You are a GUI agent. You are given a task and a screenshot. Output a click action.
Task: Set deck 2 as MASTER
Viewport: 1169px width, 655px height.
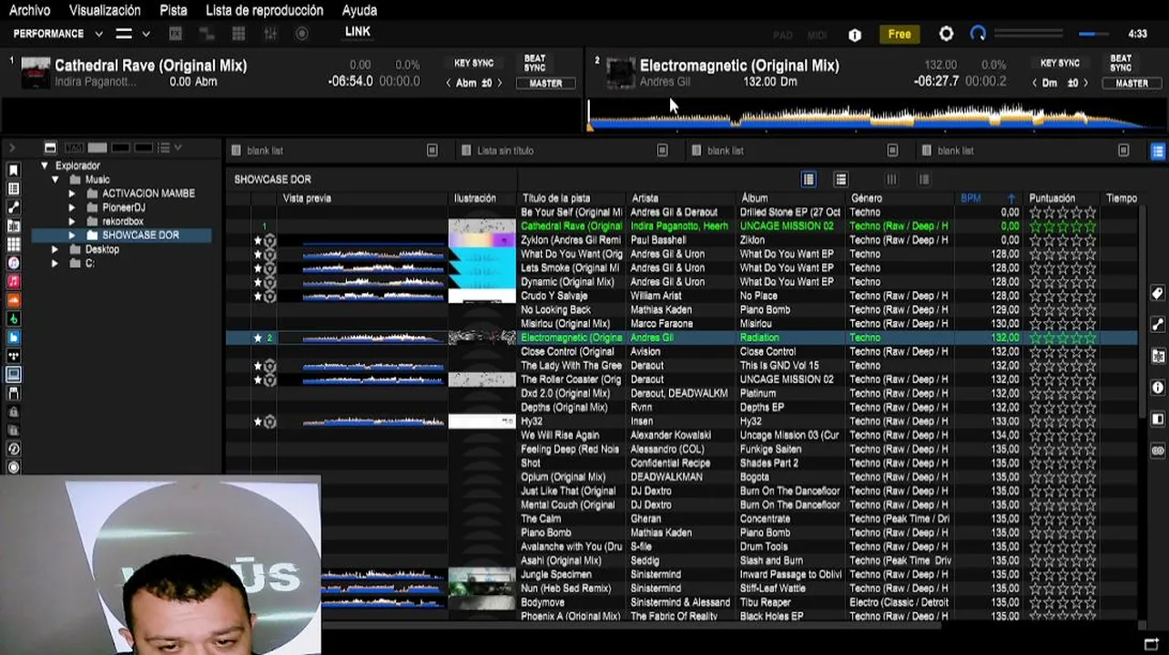coord(1132,83)
